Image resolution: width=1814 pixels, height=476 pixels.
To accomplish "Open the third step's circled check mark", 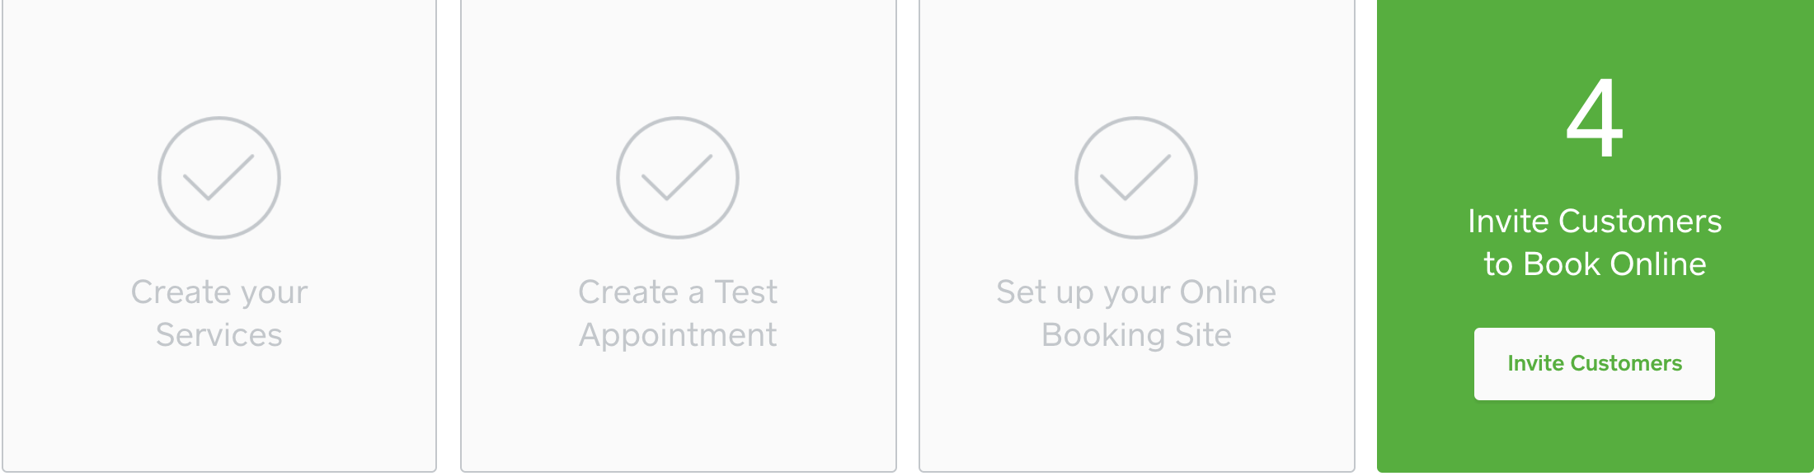I will (x=1136, y=178).
